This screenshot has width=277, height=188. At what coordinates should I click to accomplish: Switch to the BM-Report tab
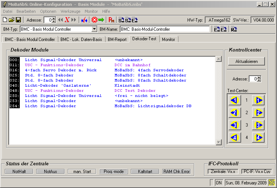117,39
